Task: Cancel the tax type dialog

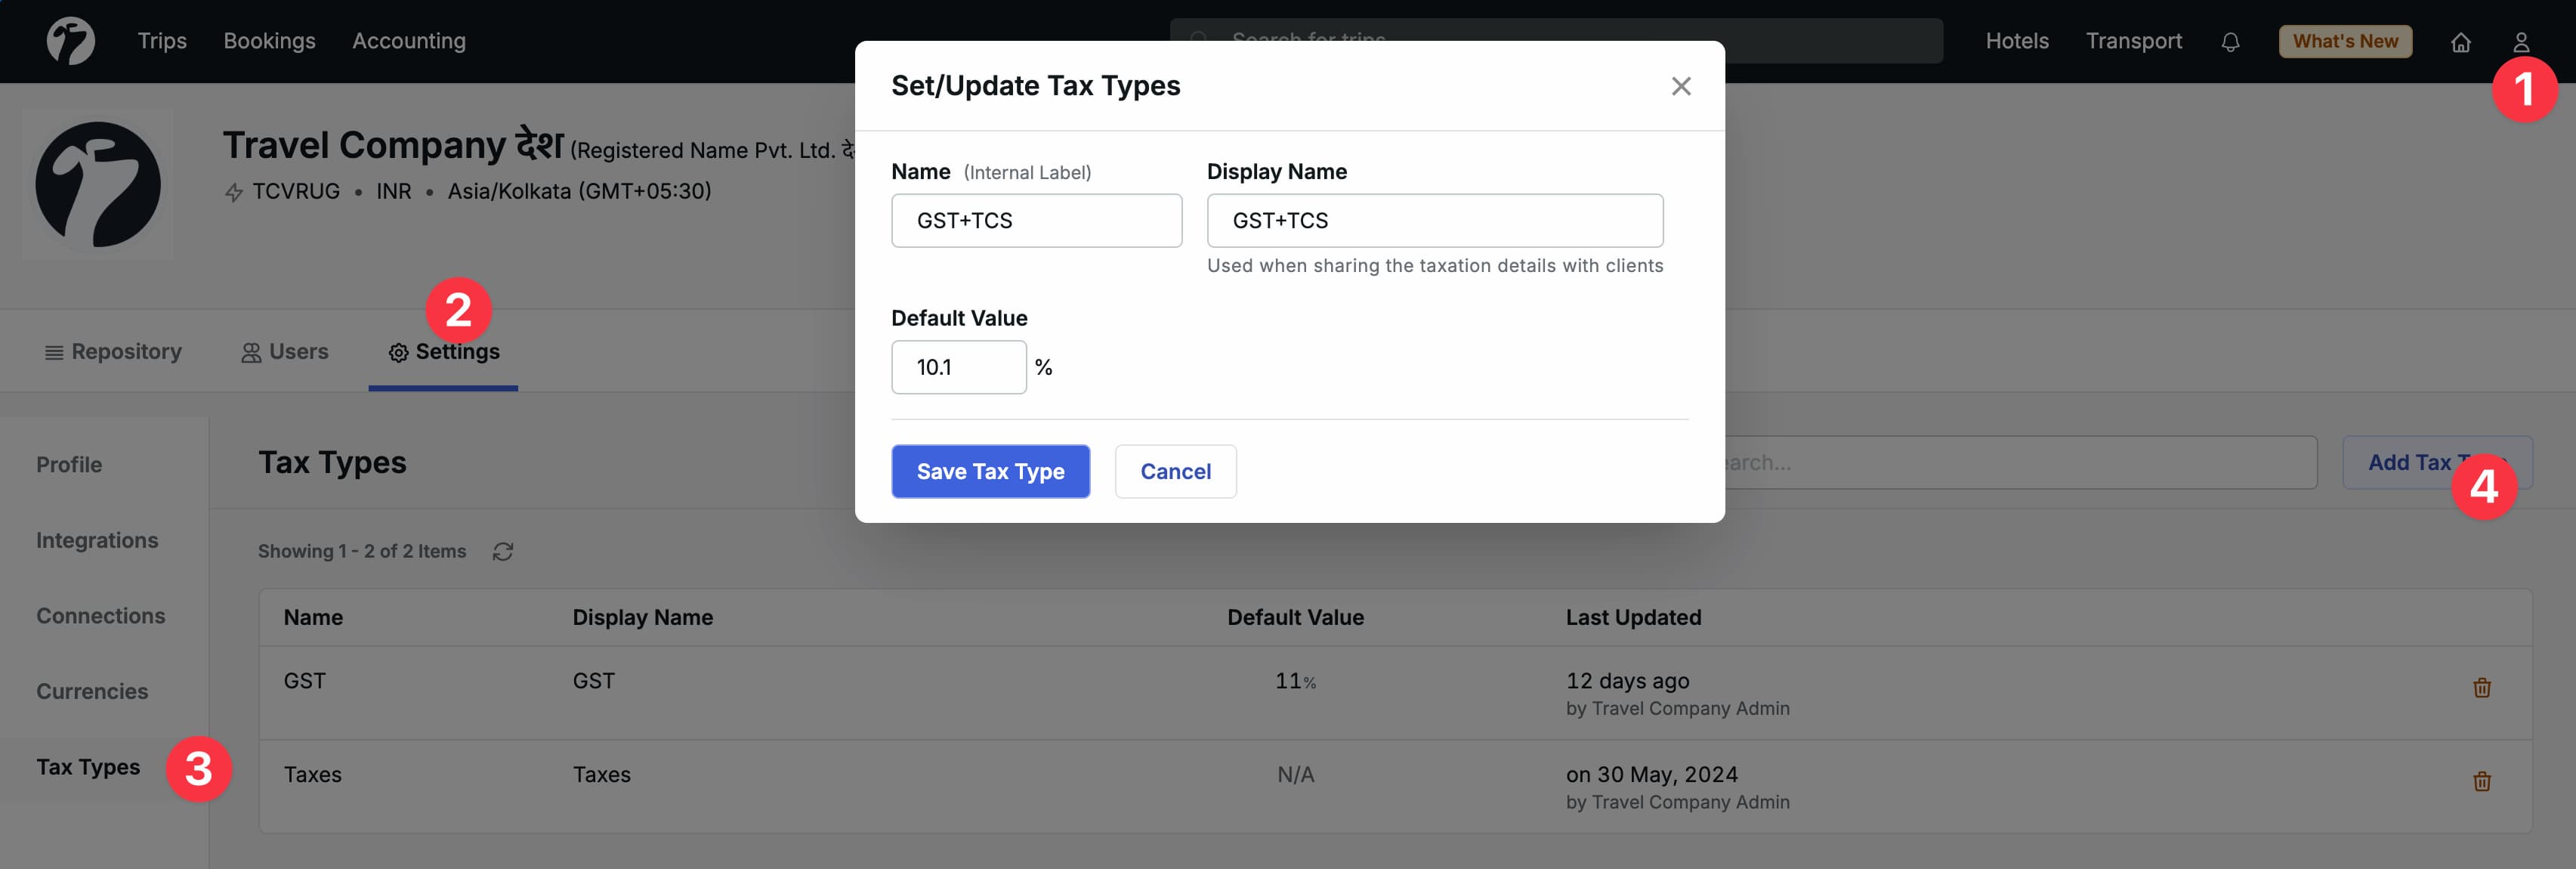Action: (x=1175, y=471)
